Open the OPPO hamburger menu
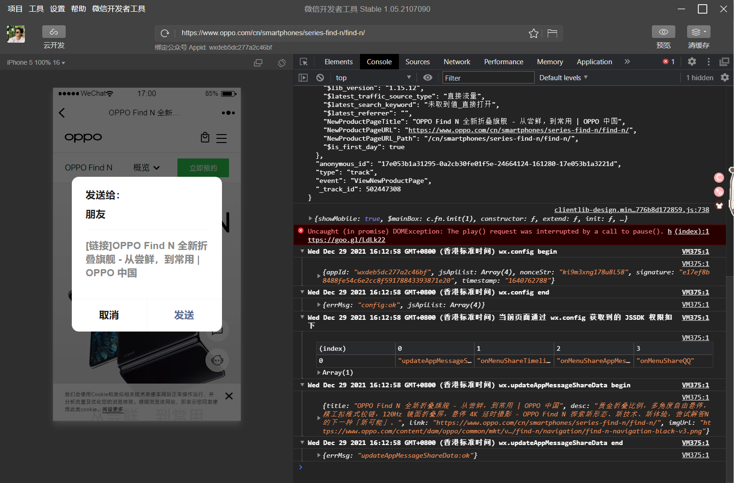 [x=222, y=138]
